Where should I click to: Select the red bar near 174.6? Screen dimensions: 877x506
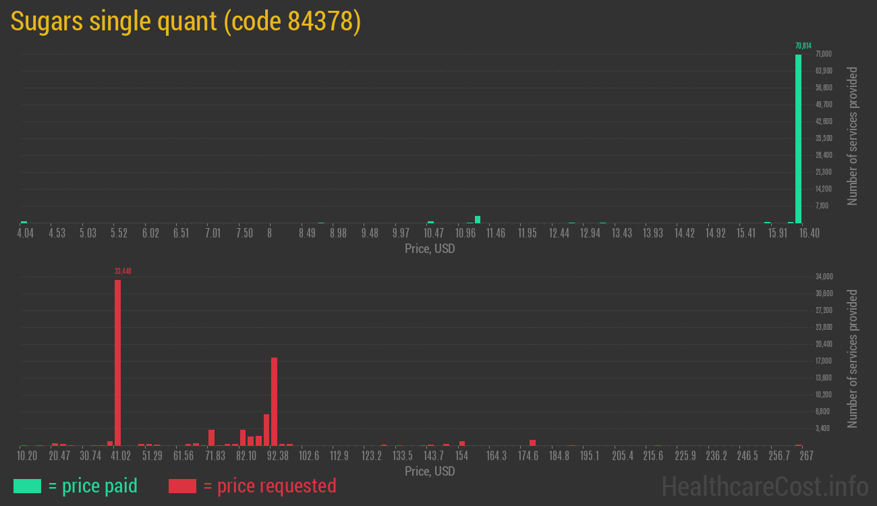[532, 443]
